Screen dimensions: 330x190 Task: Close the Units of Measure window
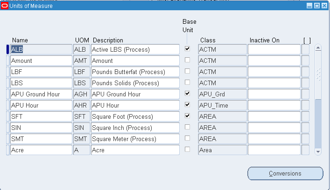click(x=323, y=6)
